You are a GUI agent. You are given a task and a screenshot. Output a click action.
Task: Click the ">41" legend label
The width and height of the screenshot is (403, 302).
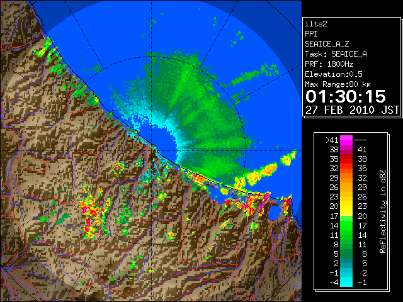click(332, 140)
